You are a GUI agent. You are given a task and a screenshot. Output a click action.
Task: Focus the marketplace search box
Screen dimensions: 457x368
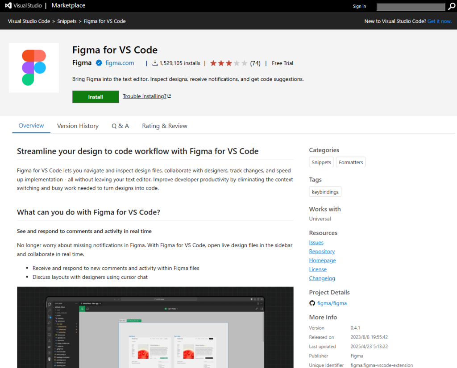[411, 7]
